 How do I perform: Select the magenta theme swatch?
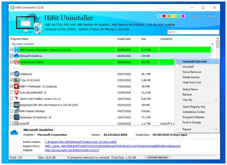click(x=183, y=16)
